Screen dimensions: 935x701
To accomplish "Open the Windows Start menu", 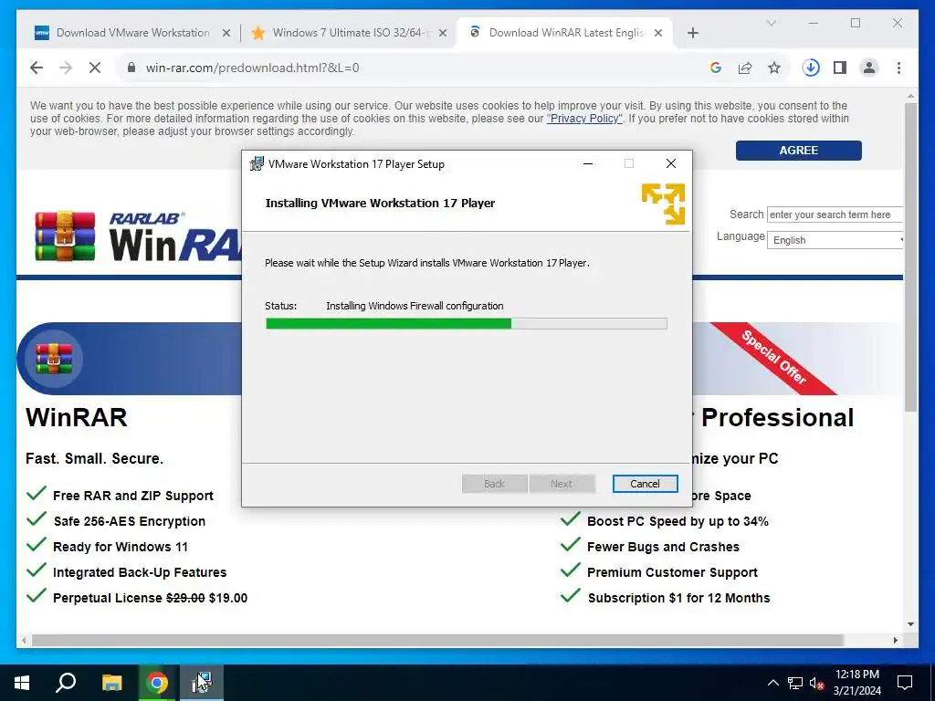I will (22, 683).
